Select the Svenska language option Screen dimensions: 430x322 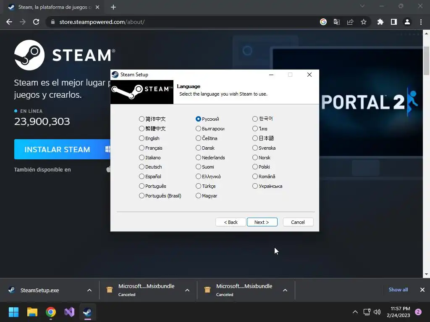click(x=264, y=148)
